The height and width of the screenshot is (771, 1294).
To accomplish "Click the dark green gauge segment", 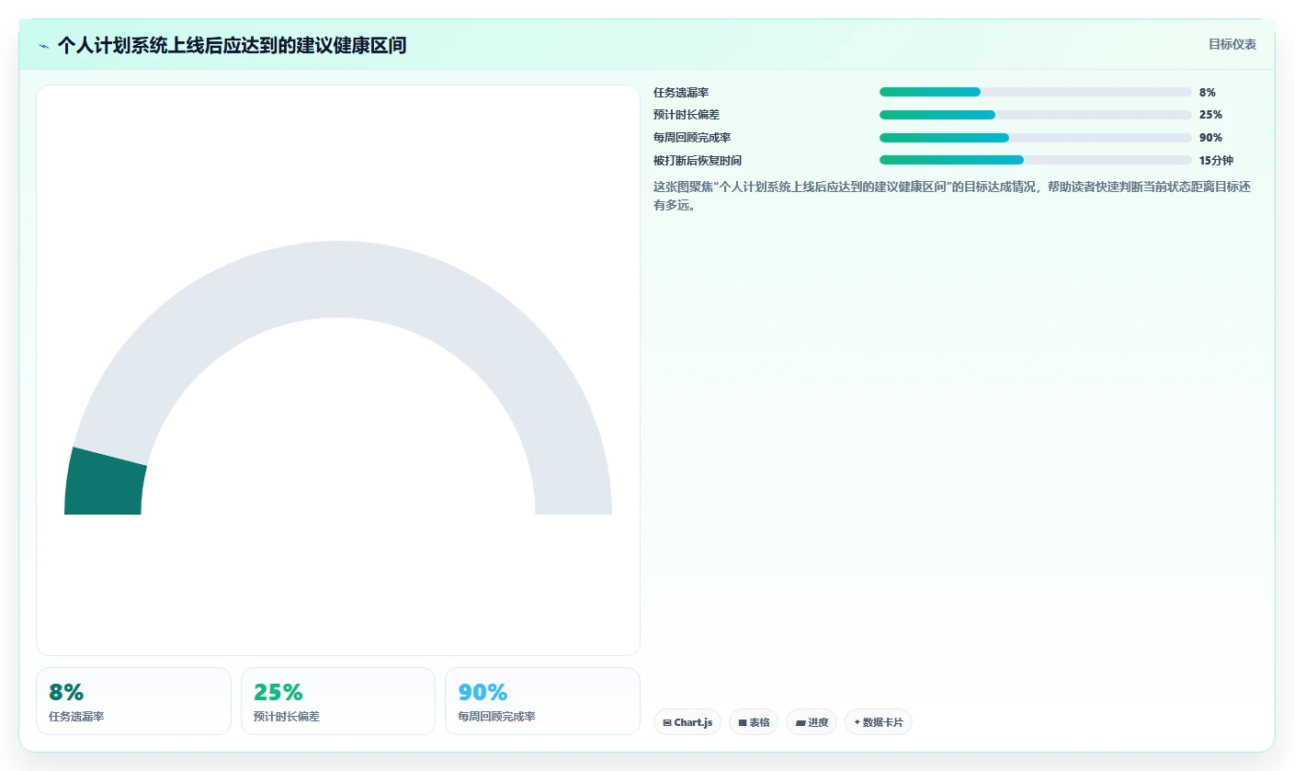I will click(x=105, y=483).
